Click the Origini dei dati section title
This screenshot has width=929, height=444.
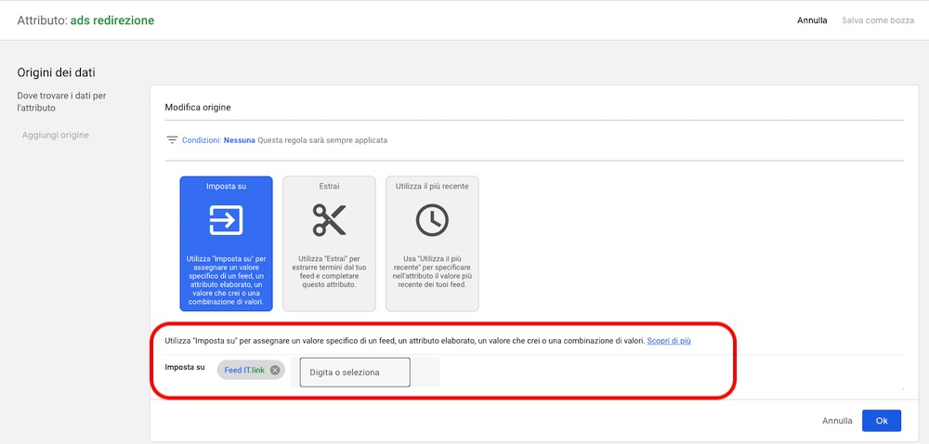tap(57, 72)
